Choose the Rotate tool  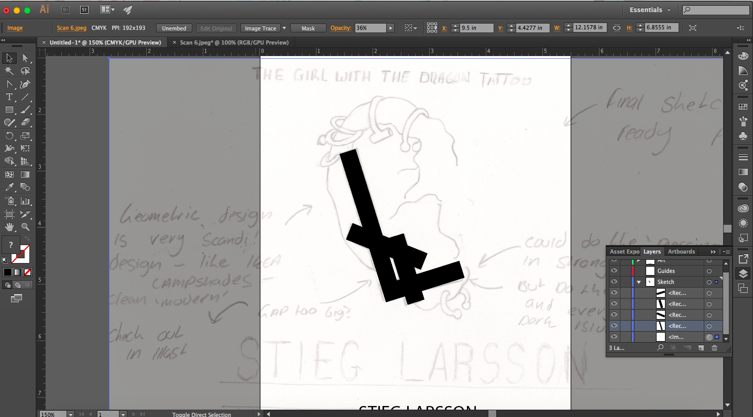[9, 135]
